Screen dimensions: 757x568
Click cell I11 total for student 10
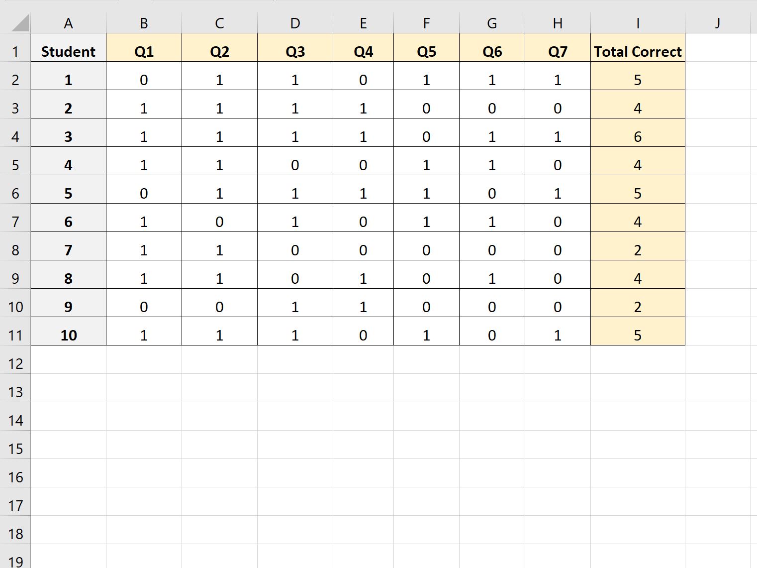(x=638, y=336)
